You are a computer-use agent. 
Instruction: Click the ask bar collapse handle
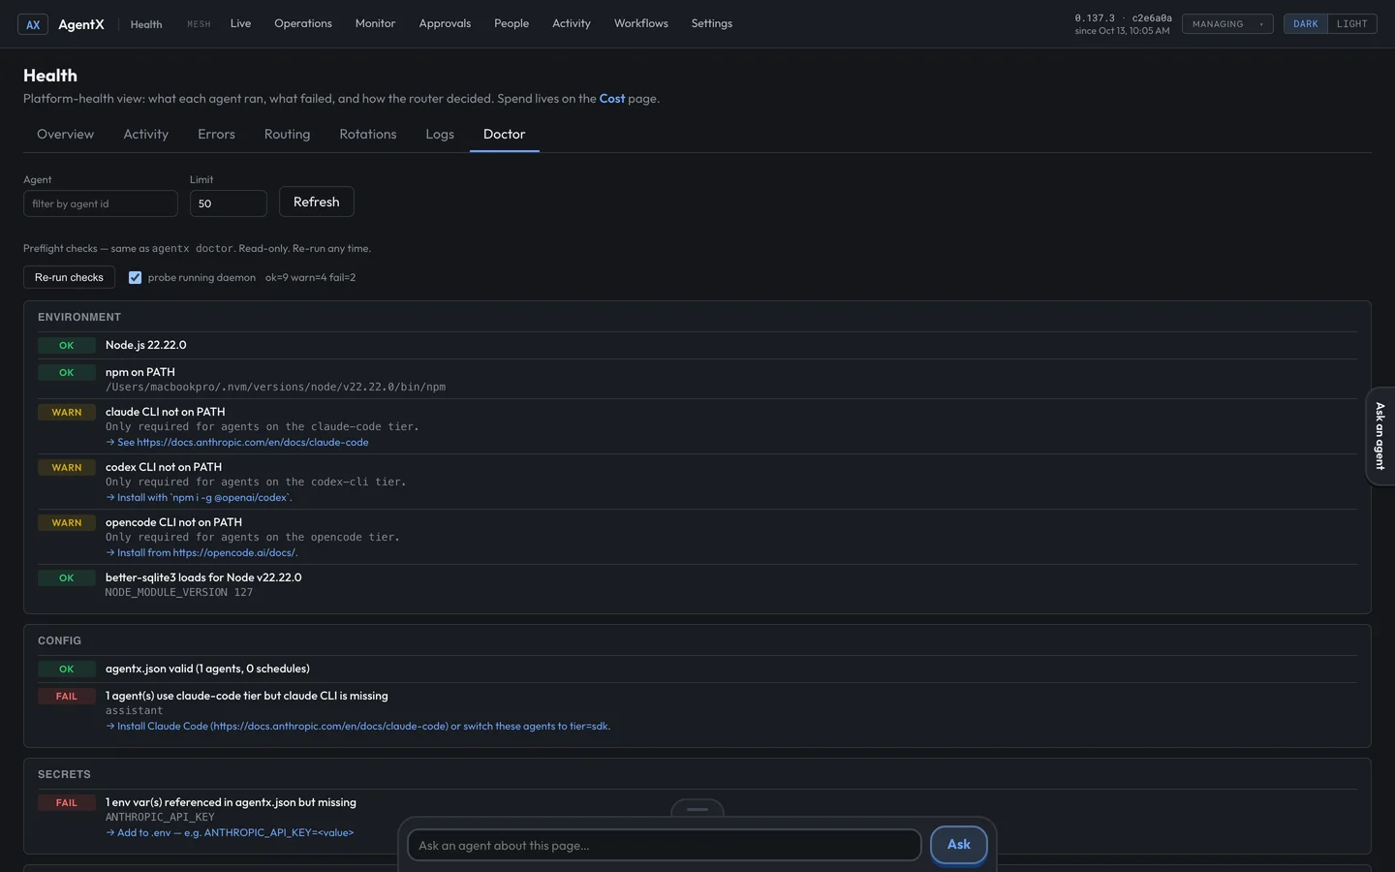pyautogui.click(x=697, y=809)
